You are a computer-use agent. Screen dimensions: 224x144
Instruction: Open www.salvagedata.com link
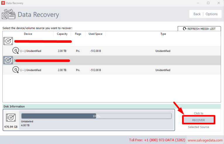205,140
